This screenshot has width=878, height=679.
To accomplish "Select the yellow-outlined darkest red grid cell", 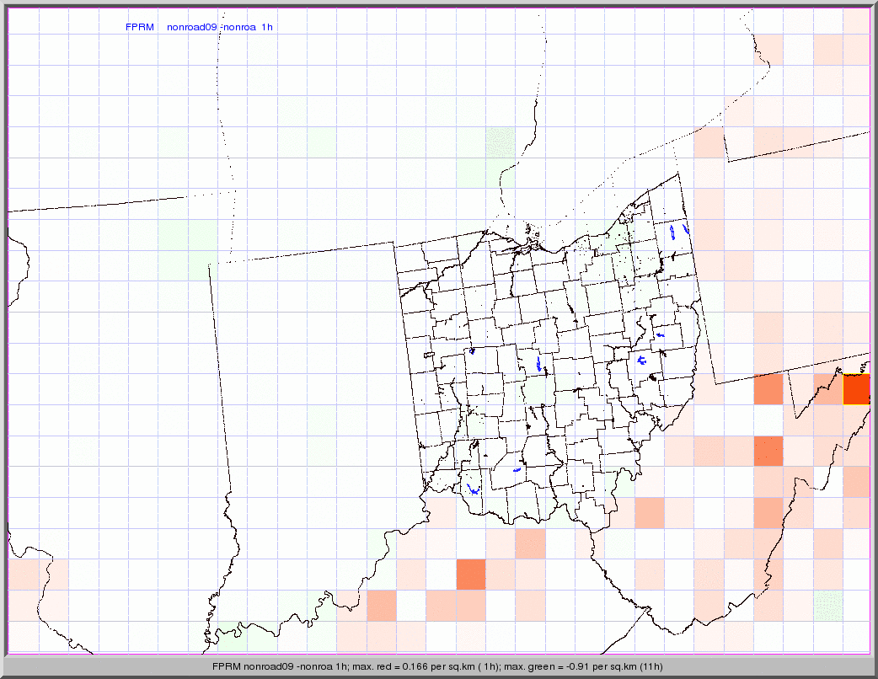I will click(x=857, y=390).
